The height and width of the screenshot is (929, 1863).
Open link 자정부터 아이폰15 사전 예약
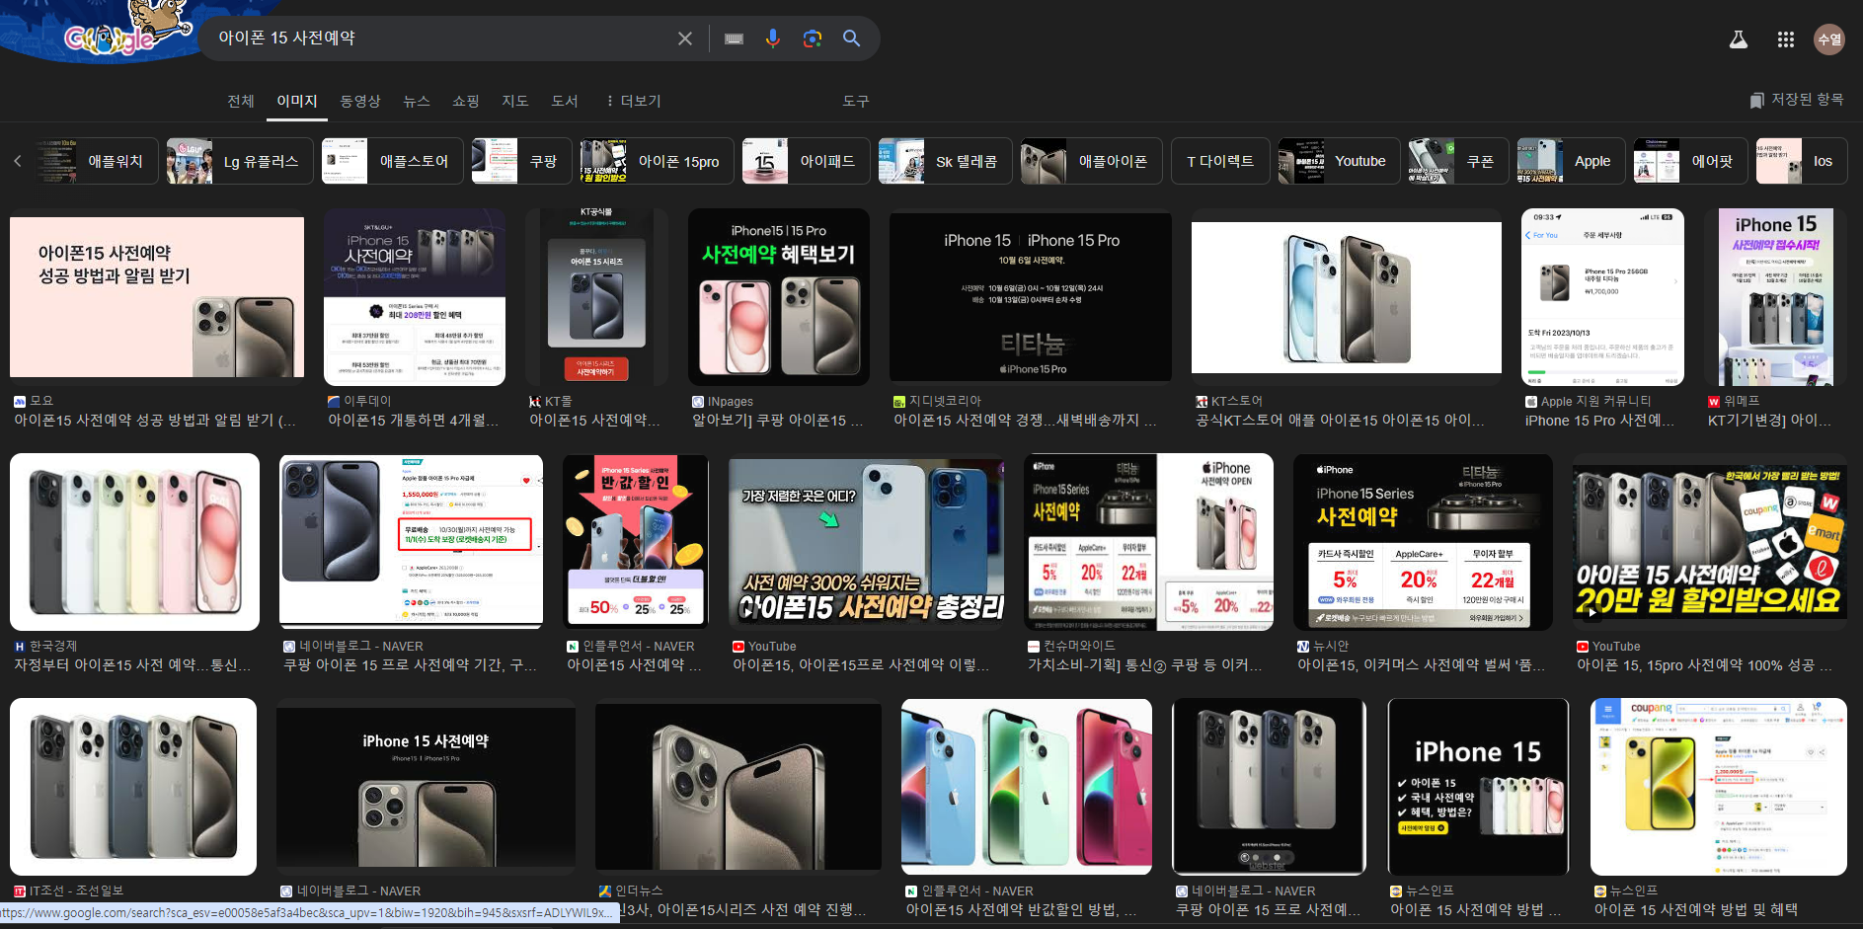[132, 665]
